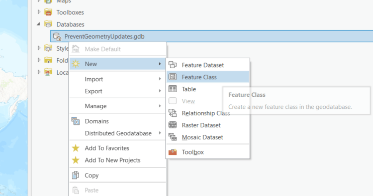Click the Databases folder icon
The width and height of the screenshot is (373, 196).
[x=48, y=24]
